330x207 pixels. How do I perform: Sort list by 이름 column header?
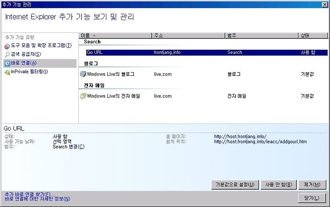click(x=115, y=36)
